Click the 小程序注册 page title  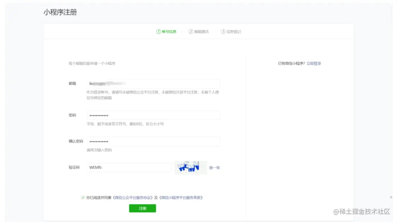[x=60, y=12]
